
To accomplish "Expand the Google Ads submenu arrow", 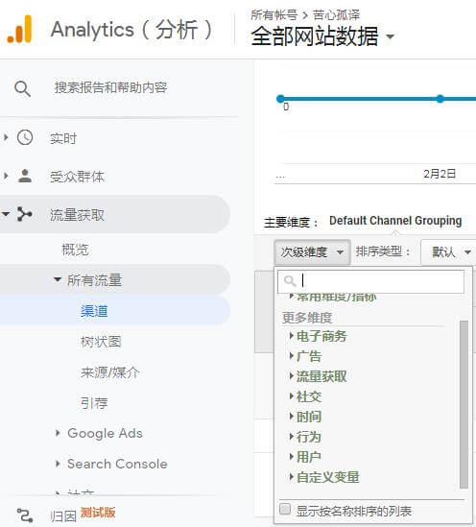I will coord(58,433).
